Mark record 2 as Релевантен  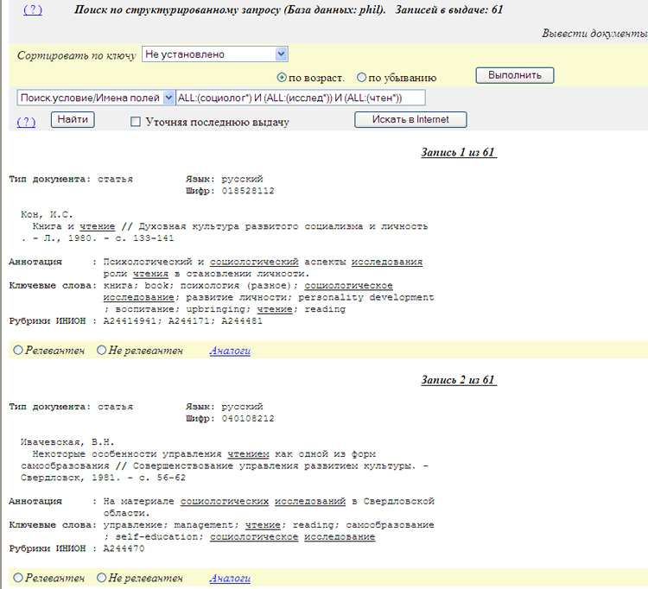(18, 578)
